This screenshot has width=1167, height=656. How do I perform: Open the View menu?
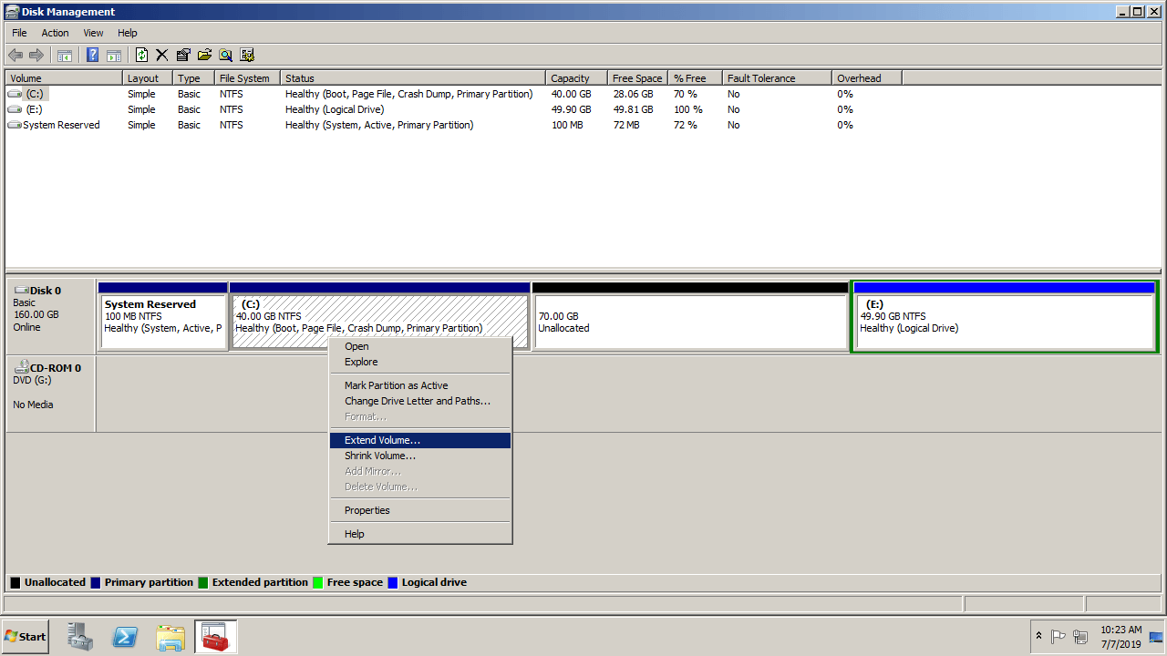93,33
